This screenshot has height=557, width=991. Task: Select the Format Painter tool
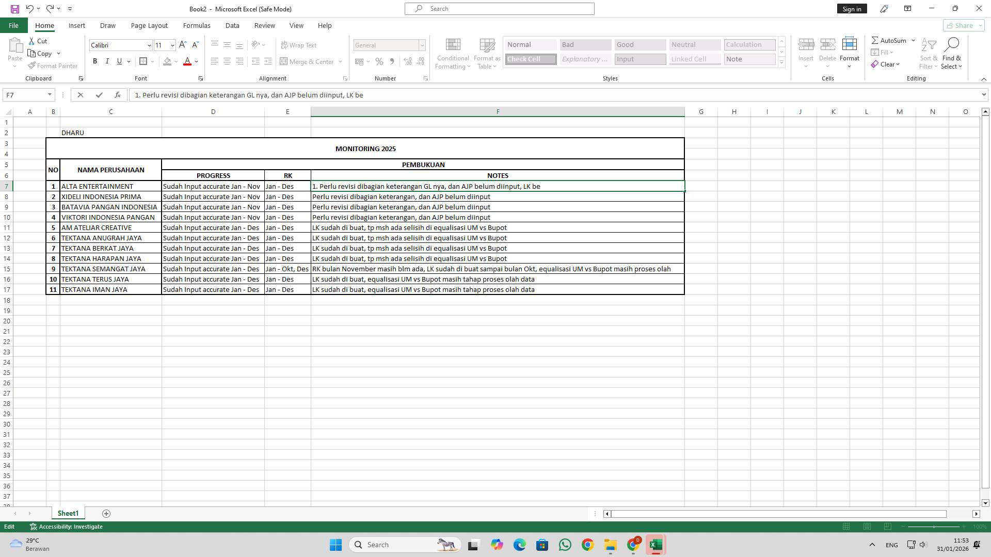(x=53, y=65)
